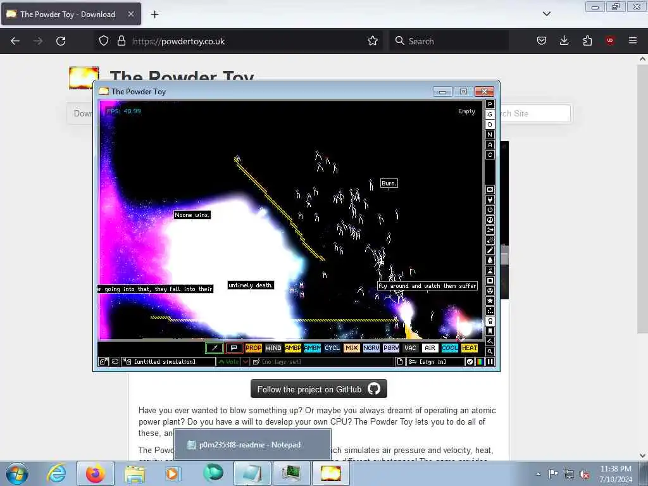Open the Sensors menu section
Screen dimensions: 648x486
pos(490,220)
